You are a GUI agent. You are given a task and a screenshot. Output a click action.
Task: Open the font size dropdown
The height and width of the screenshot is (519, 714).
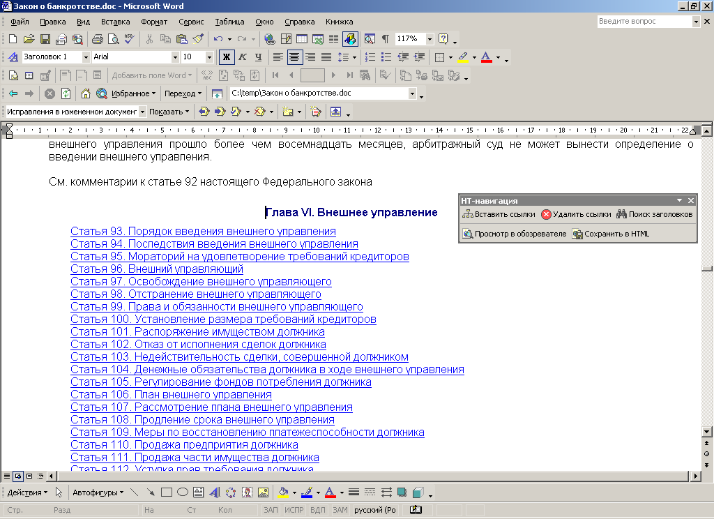209,57
